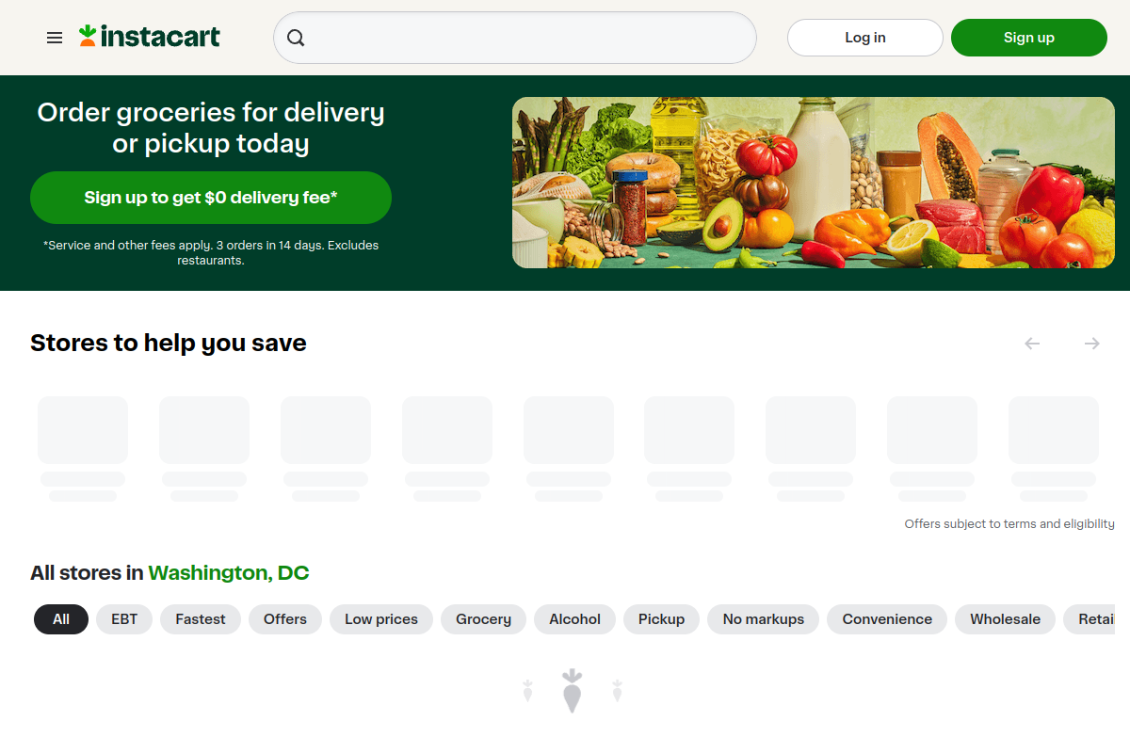
Task: Select the Fastest filter chip
Action: 201,619
